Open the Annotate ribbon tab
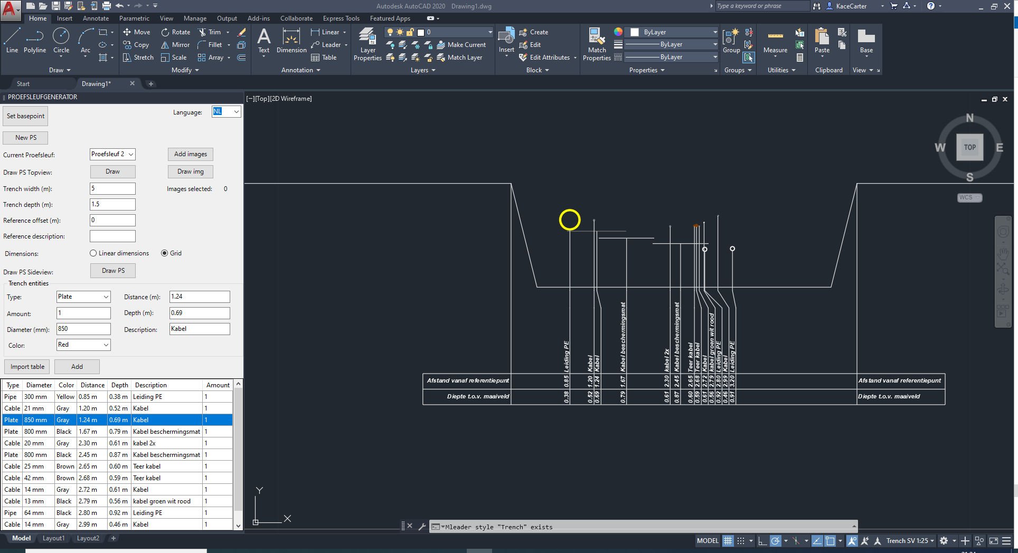 point(96,18)
